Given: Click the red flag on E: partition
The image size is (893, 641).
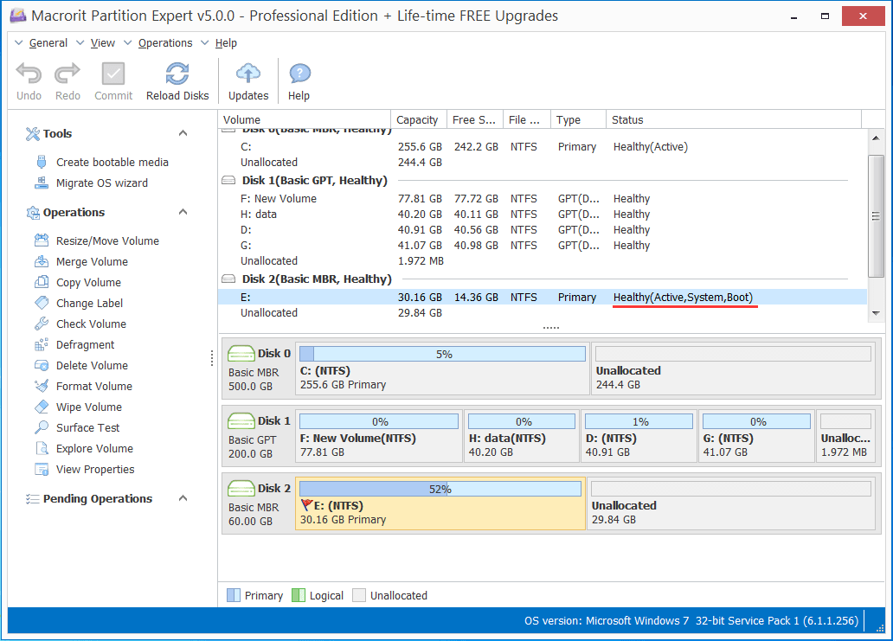Looking at the screenshot, I should pos(306,505).
